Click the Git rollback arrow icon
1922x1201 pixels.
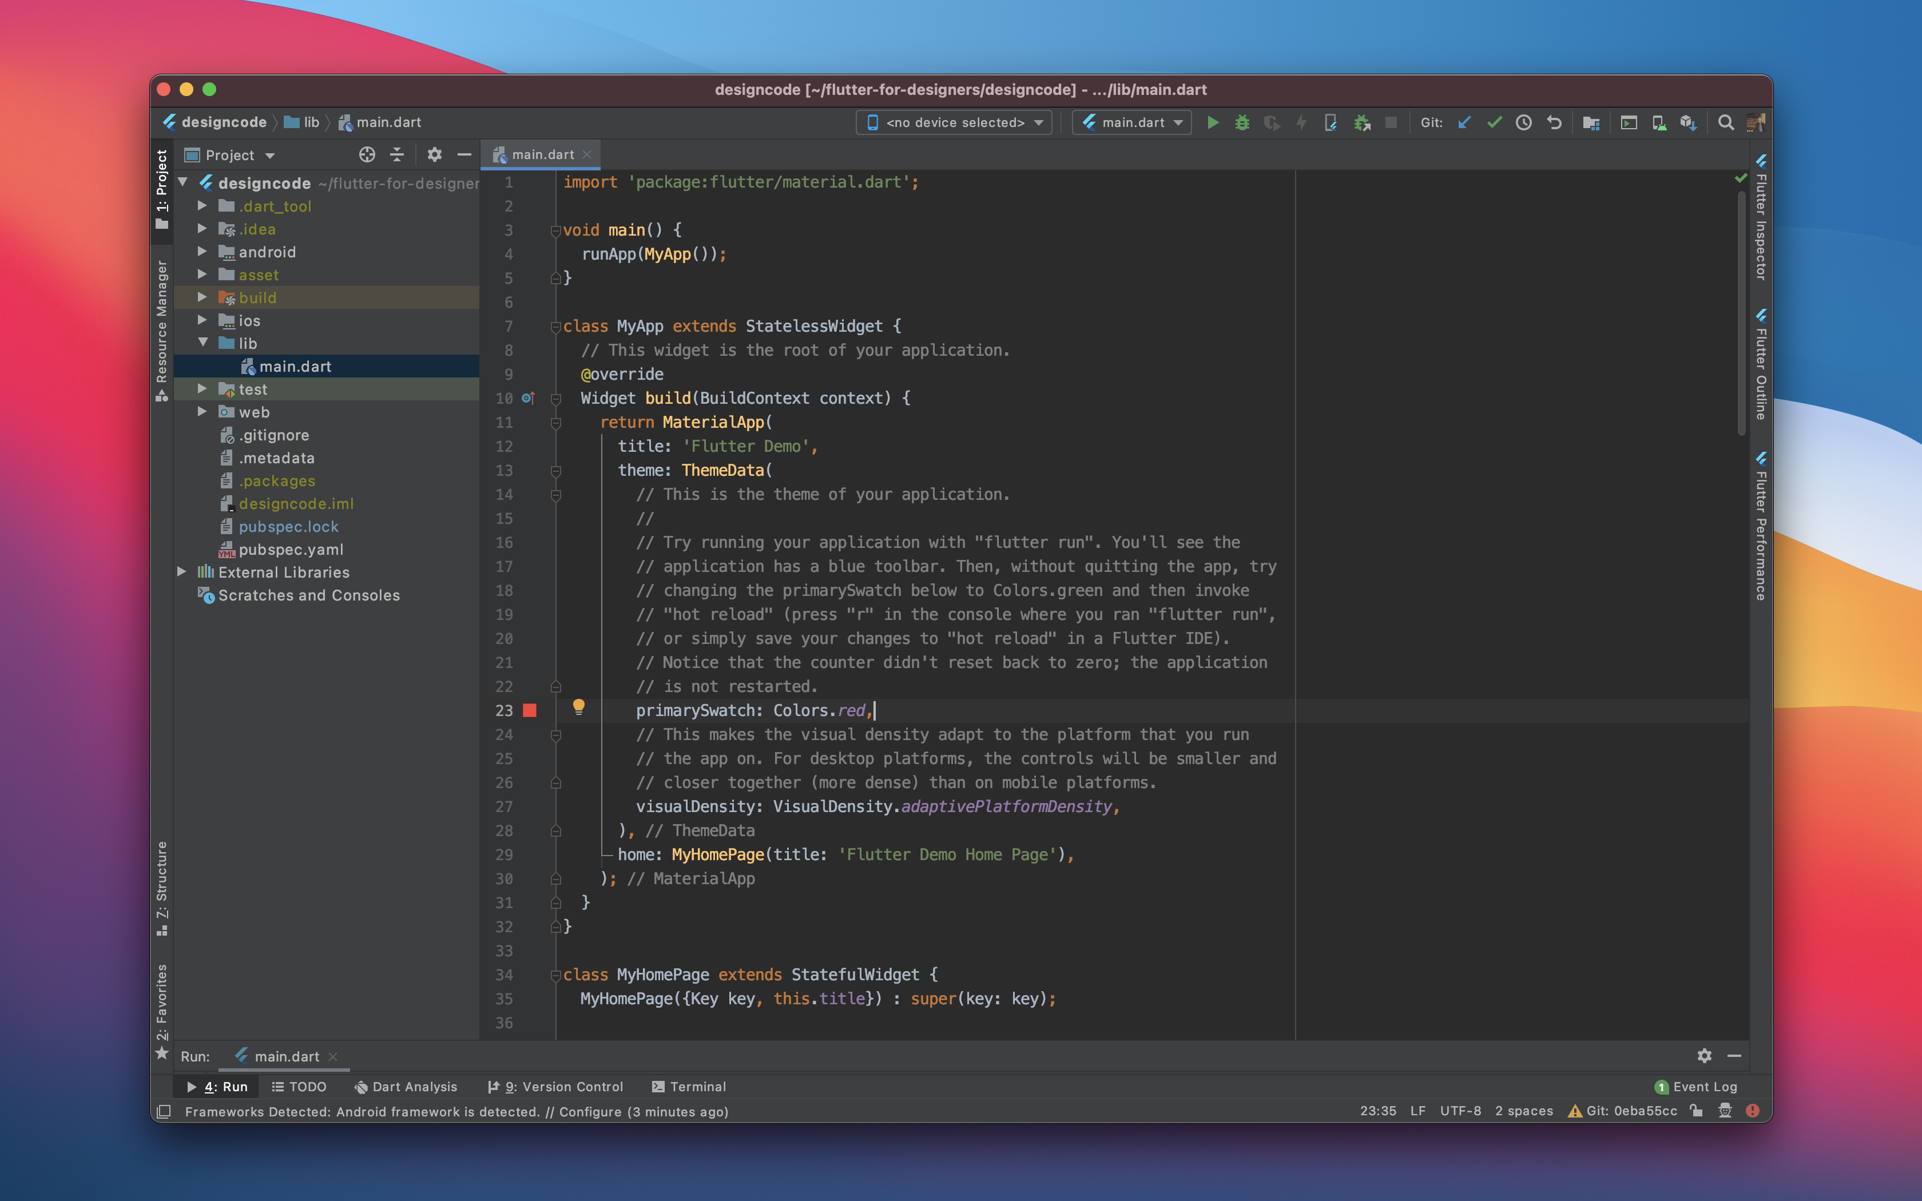tap(1554, 122)
